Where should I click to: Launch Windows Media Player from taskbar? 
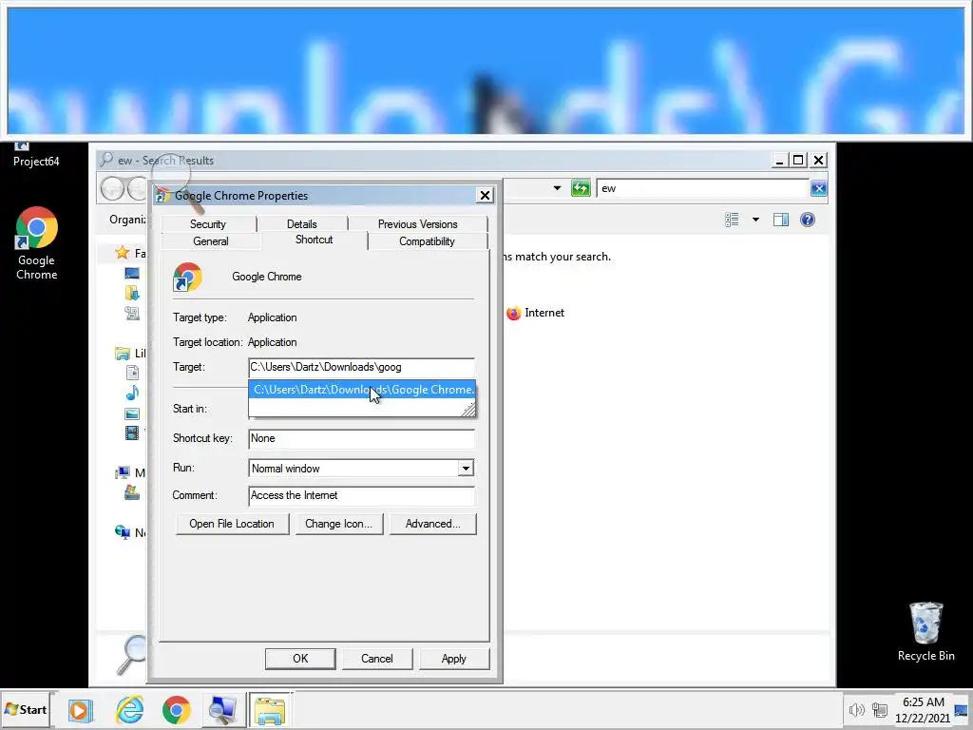80,710
